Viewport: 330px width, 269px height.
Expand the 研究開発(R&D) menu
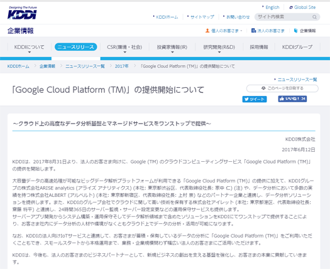219,47
